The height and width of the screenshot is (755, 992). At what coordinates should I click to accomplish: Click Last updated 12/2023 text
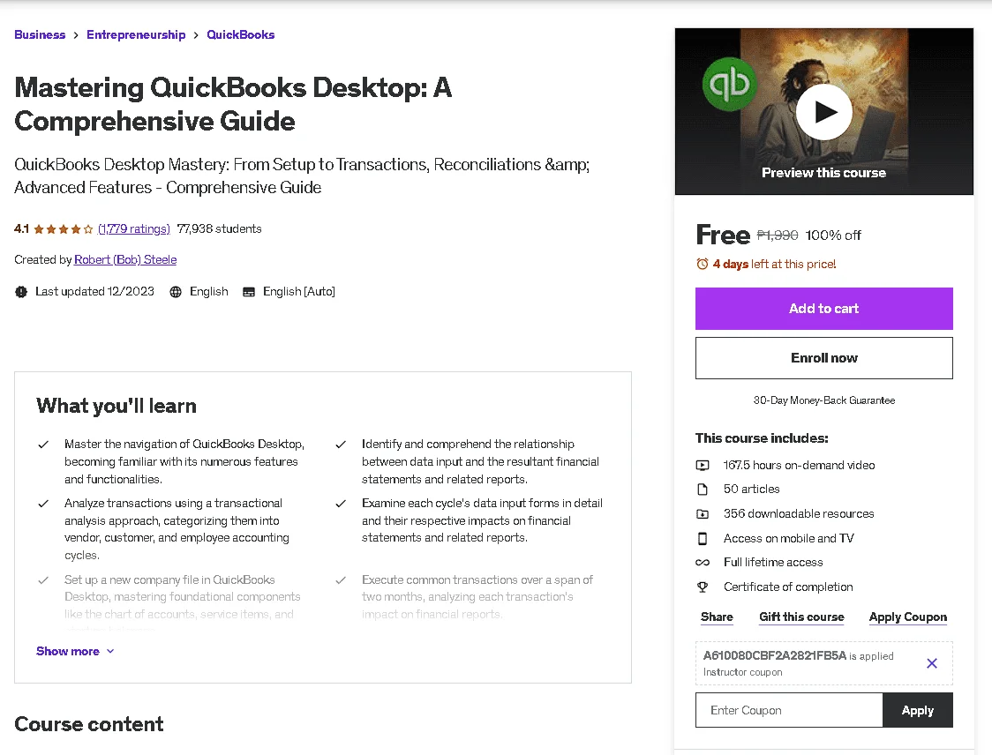[x=95, y=291]
